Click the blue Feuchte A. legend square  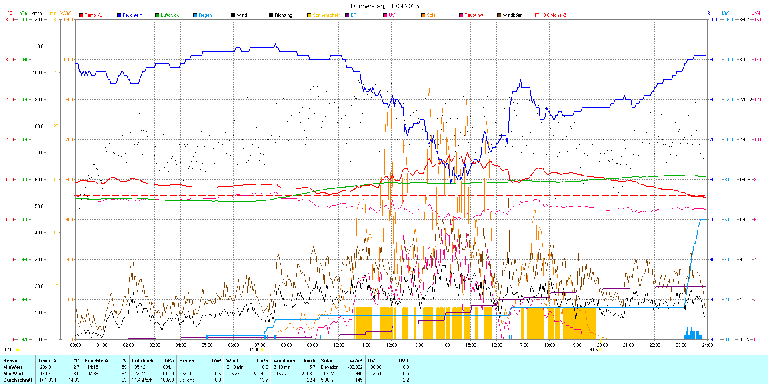coord(119,15)
